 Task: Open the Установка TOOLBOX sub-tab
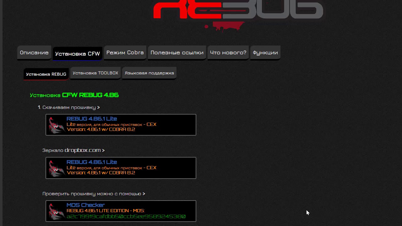click(x=95, y=73)
